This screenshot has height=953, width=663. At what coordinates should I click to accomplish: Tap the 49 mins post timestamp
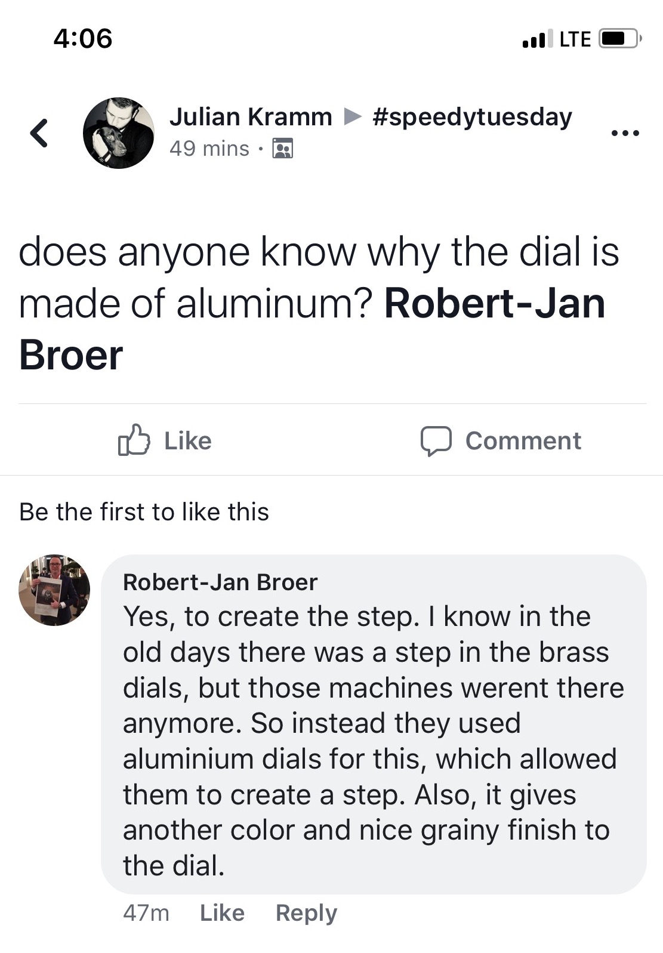click(x=209, y=148)
